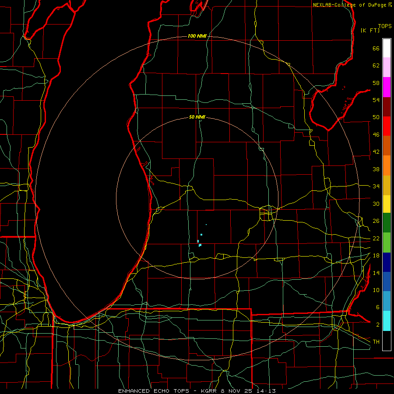The height and width of the screenshot is (394, 394).
Task: Click the legend value 2
Action: tap(378, 325)
